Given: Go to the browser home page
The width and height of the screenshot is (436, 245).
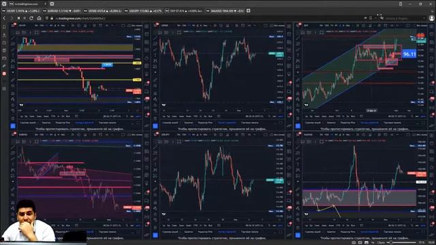Looking at the screenshot, I should 39,18.
